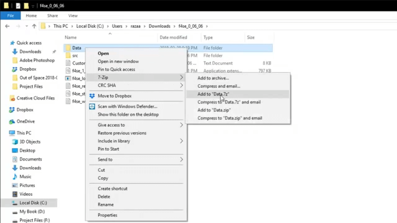Viewport: 397px width, 223px height.
Task: Expand the Send to submenu arrow
Action: (181, 160)
